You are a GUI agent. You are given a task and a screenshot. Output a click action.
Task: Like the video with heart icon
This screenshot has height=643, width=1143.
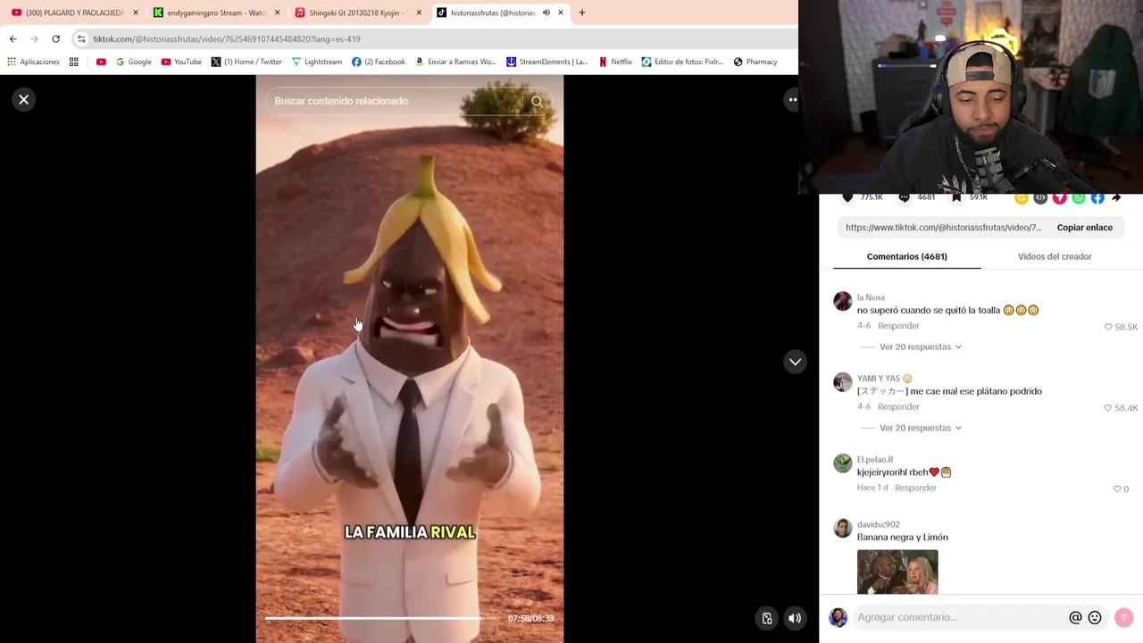(x=847, y=197)
